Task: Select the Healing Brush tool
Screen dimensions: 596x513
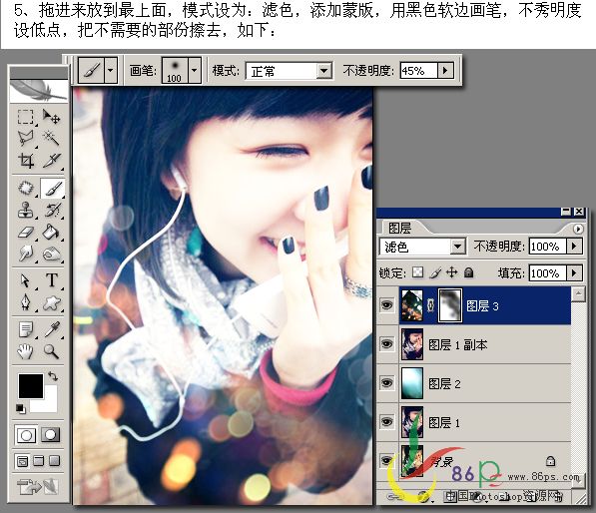Action: click(x=26, y=188)
